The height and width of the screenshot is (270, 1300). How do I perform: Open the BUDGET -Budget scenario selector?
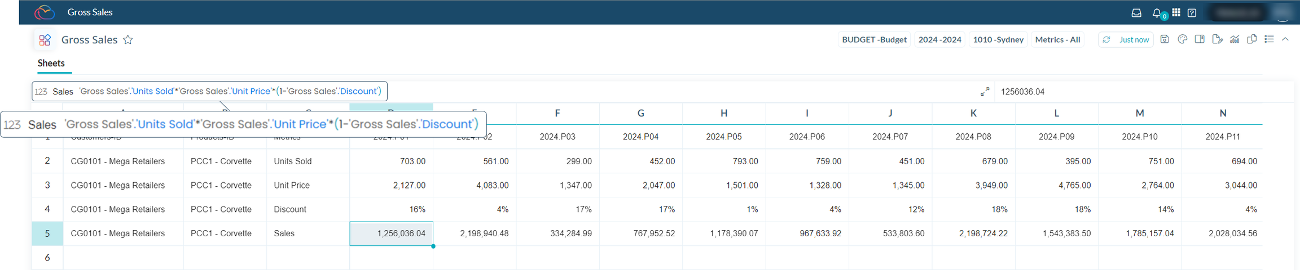874,40
